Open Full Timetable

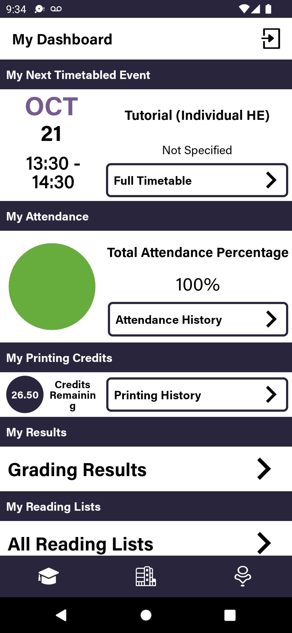pyautogui.click(x=197, y=180)
